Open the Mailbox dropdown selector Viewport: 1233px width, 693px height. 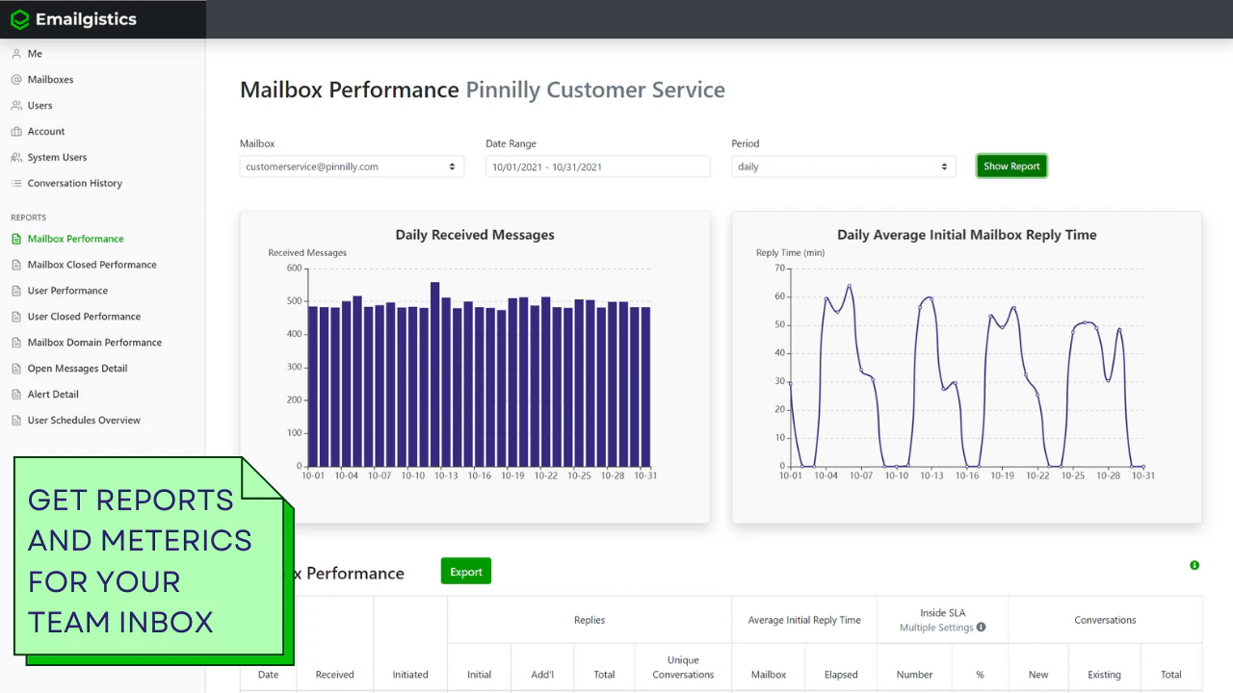(352, 167)
